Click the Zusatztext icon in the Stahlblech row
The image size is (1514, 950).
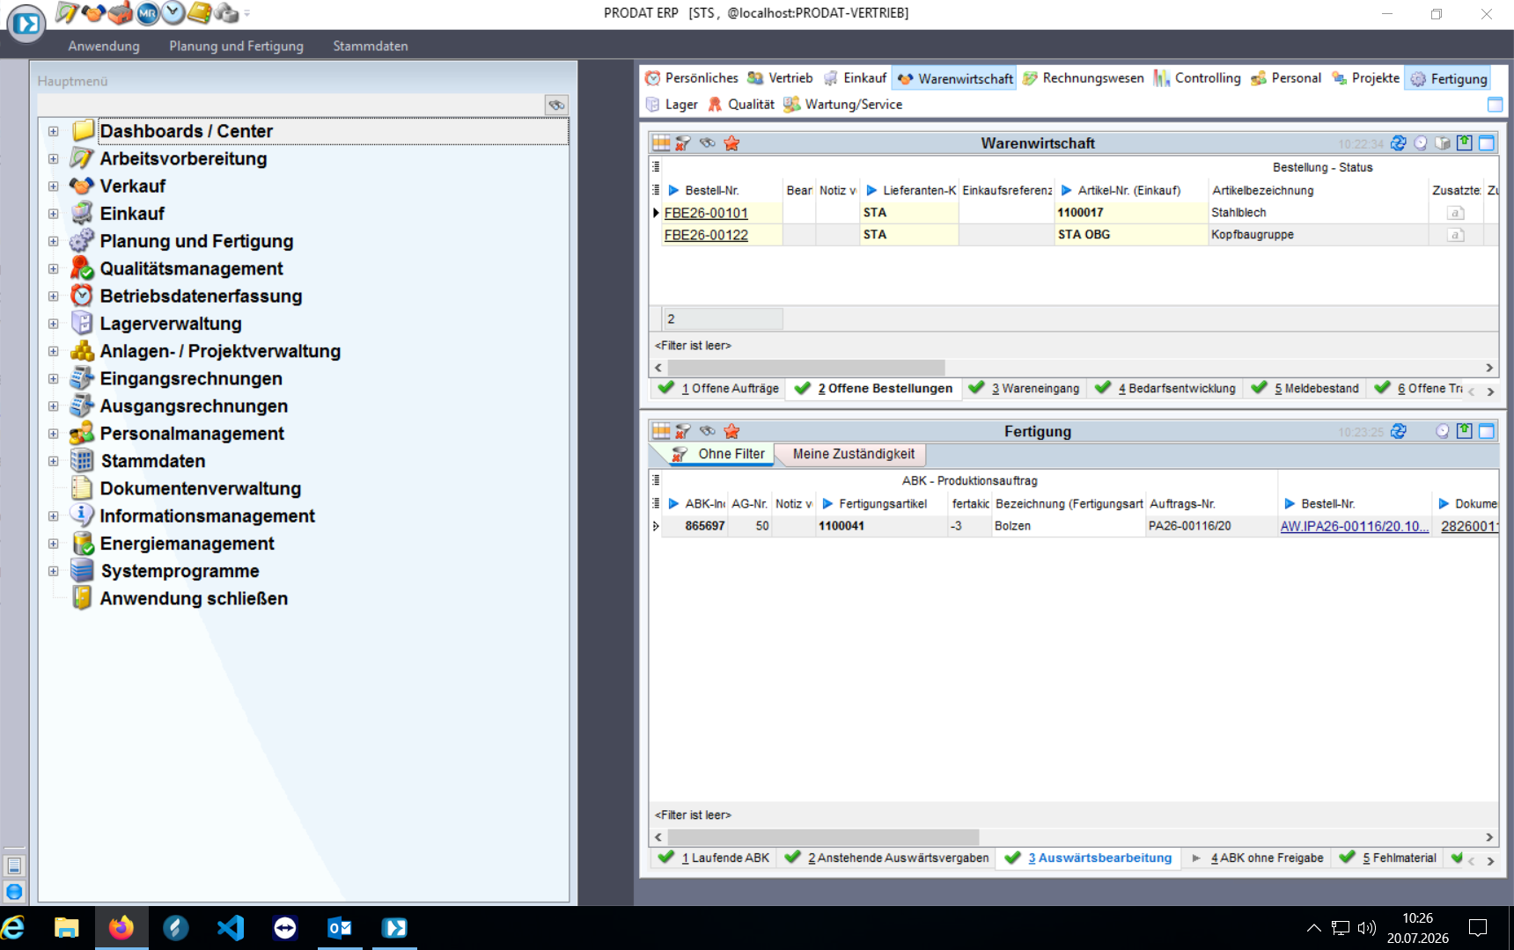1456,213
